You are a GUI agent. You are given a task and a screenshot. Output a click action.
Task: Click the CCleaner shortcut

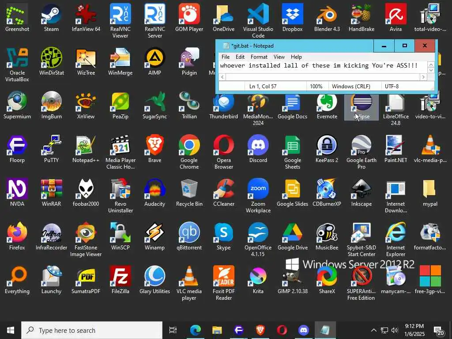[223, 192]
